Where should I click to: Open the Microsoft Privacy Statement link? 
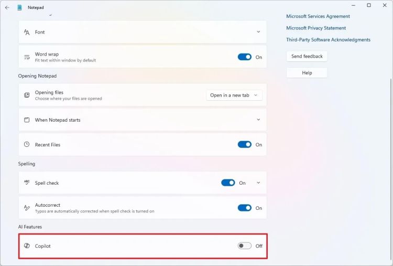(316, 28)
